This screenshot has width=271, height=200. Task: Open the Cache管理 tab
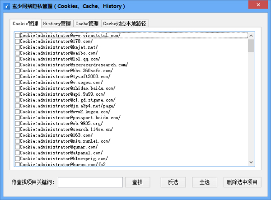tap(87, 23)
